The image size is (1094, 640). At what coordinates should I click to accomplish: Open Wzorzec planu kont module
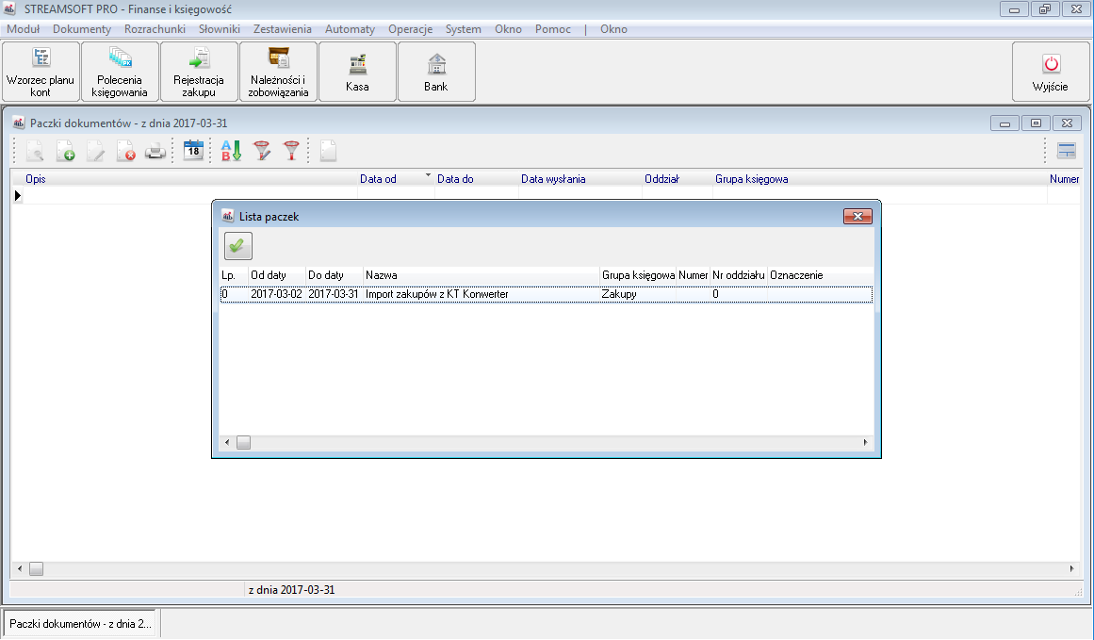[x=41, y=72]
